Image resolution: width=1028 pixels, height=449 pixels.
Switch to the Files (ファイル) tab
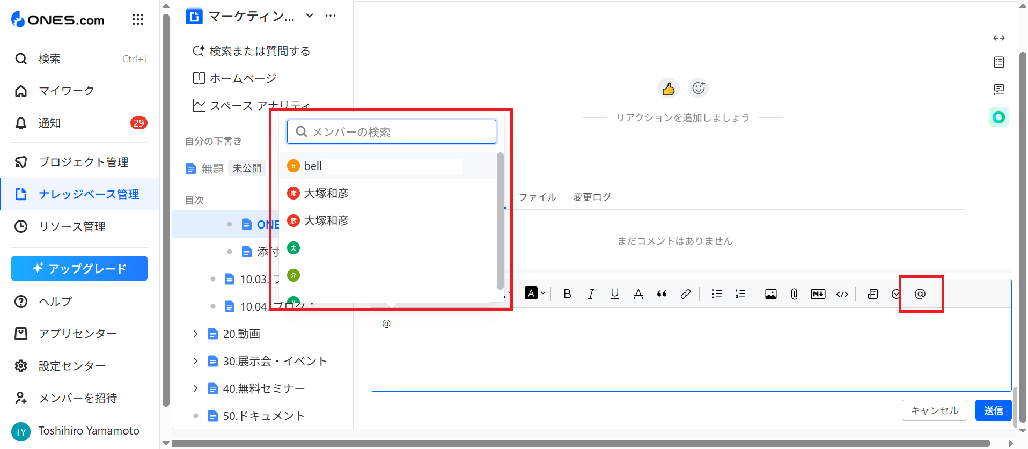pyautogui.click(x=538, y=197)
